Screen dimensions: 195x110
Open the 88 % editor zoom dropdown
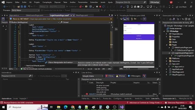[x=13, y=69]
